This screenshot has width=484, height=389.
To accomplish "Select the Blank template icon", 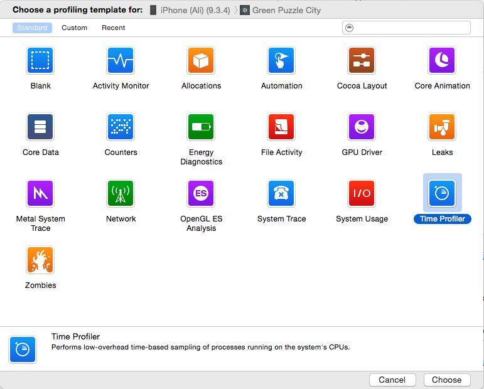I will pos(40,60).
